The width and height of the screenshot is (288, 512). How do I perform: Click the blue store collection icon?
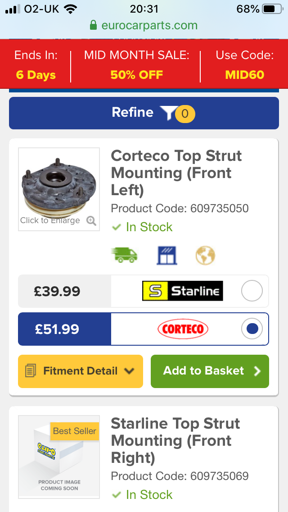166,256
